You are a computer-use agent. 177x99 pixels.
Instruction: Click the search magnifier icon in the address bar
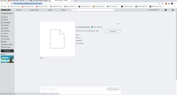click(159, 4)
